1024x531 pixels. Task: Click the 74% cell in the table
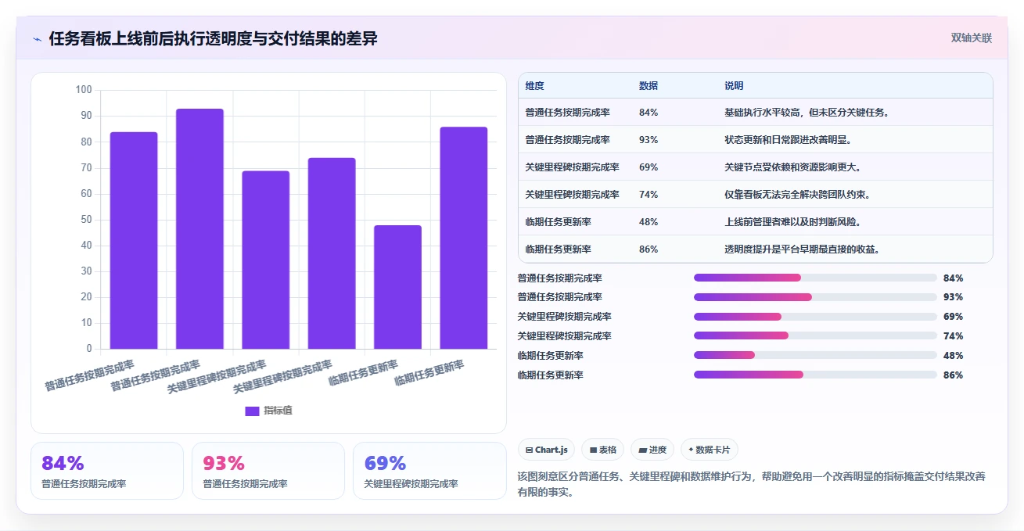pyautogui.click(x=649, y=195)
